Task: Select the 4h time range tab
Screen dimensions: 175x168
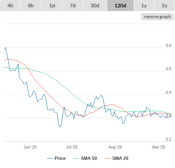Action: coord(10,6)
